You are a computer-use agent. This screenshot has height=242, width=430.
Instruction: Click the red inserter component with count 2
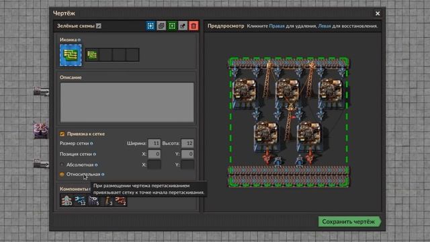120,200
